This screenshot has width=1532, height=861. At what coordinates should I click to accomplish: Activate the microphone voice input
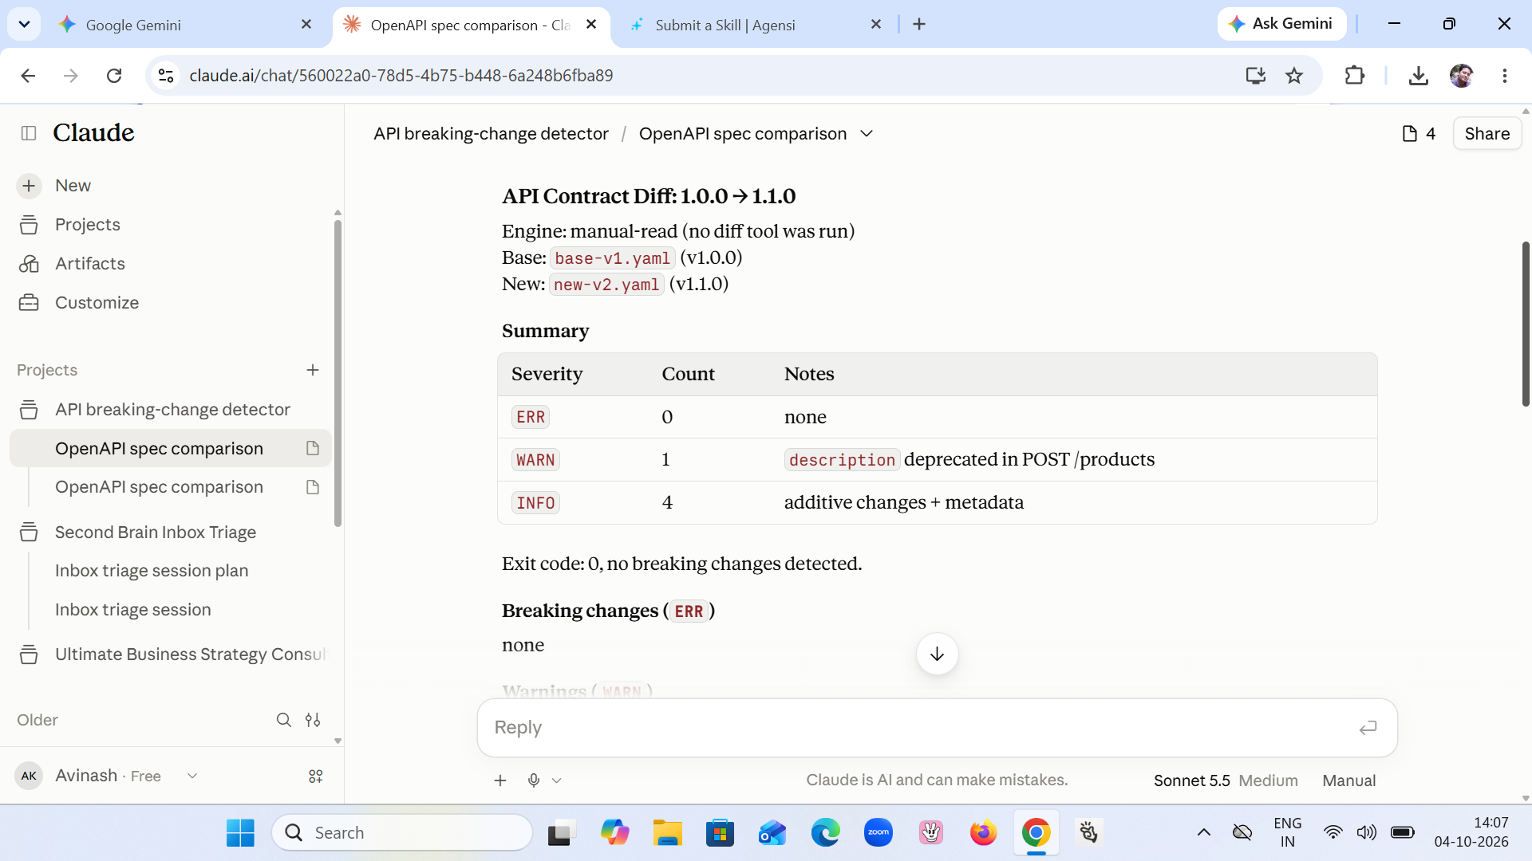coord(534,780)
